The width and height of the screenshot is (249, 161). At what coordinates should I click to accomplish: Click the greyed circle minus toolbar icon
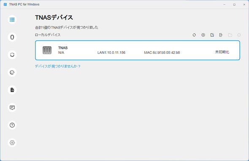coord(239,35)
